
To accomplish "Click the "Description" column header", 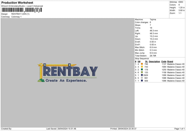I will click(x=154, y=61).
